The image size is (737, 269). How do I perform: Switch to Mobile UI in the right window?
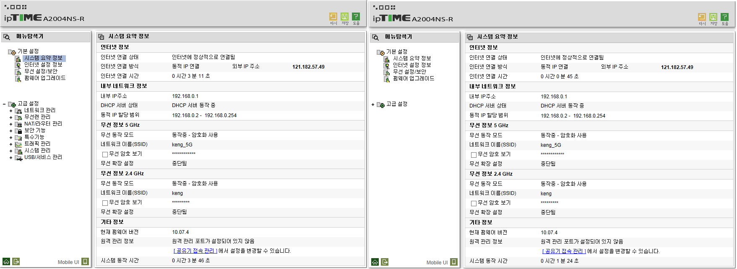click(437, 263)
